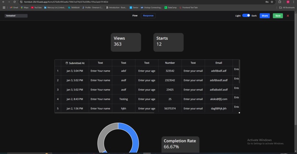The image size is (297, 154).
Task: Select the Jan 2, 8:43 PM cell
Action: (x=75, y=99)
